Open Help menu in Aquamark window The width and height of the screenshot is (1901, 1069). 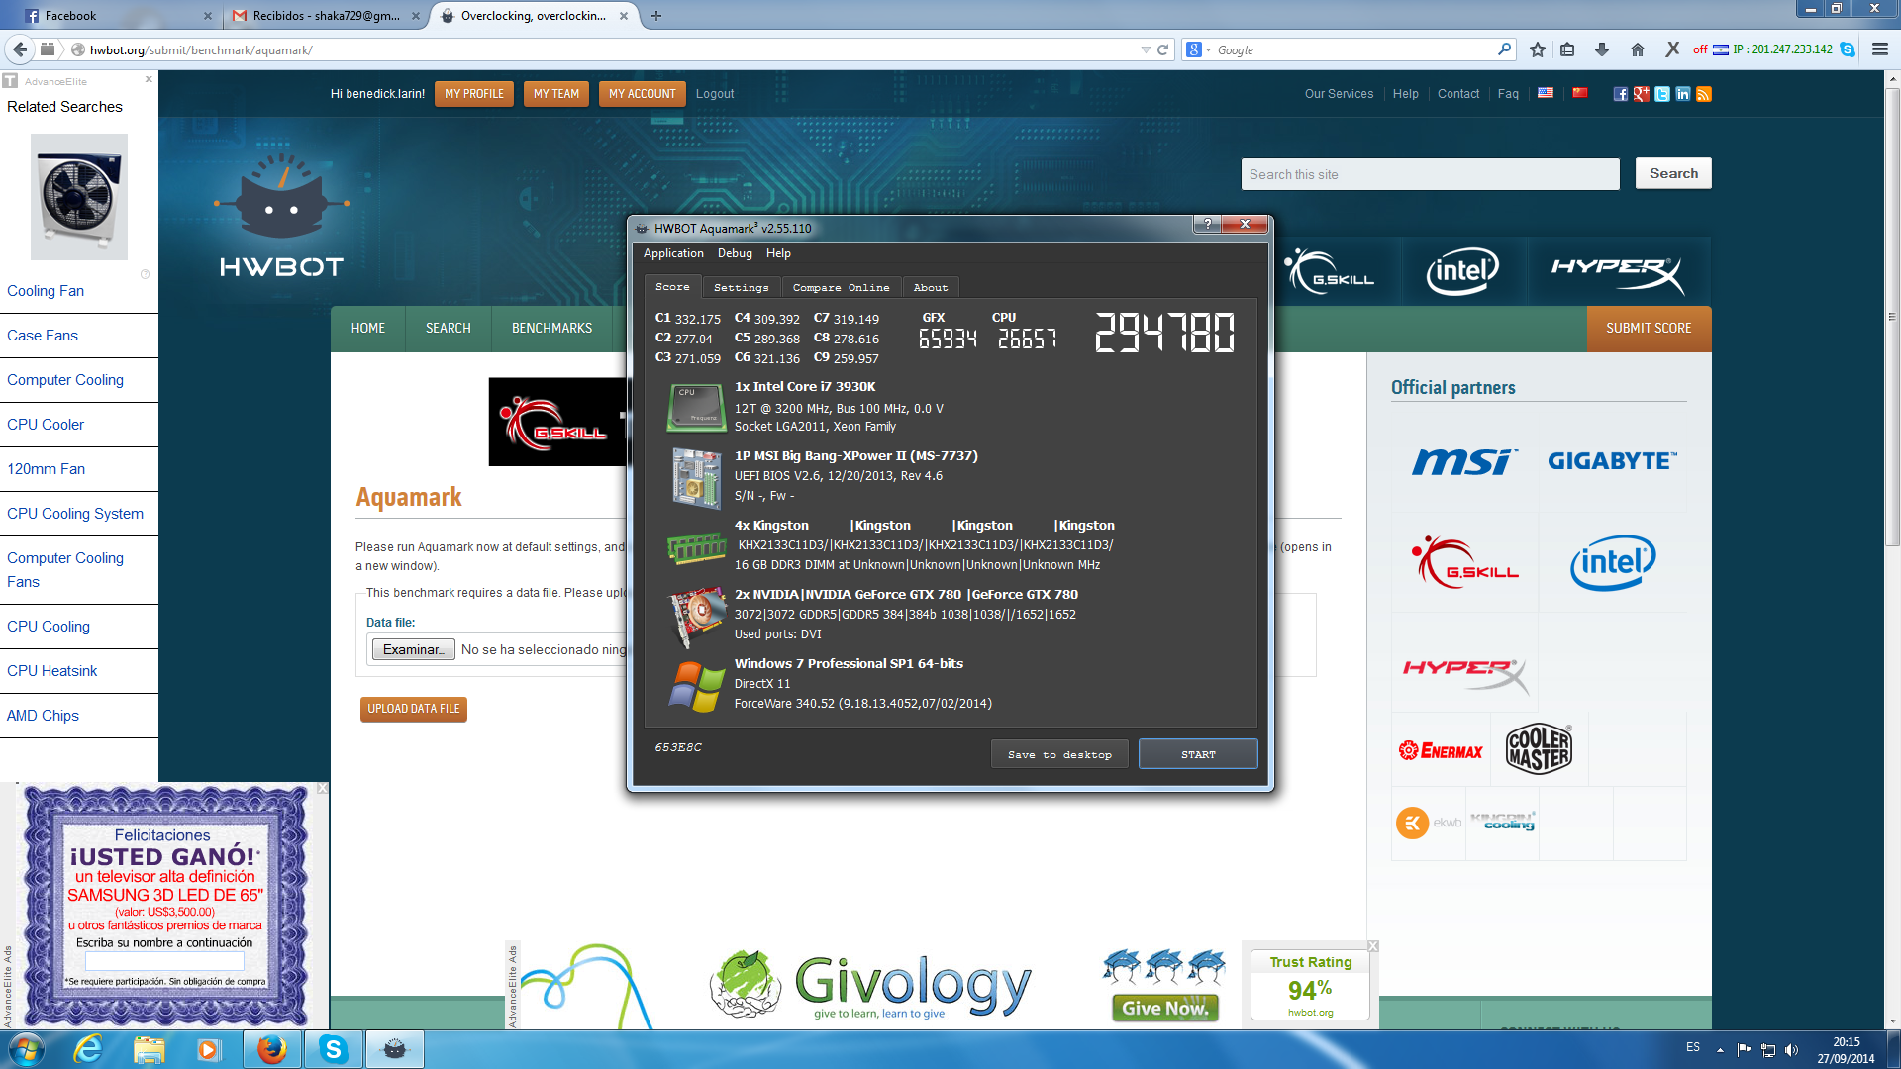(x=778, y=253)
